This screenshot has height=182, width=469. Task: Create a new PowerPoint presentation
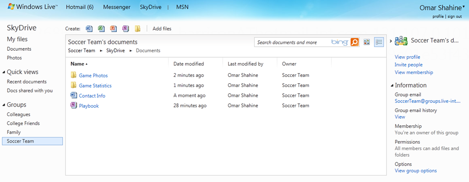[114, 29]
